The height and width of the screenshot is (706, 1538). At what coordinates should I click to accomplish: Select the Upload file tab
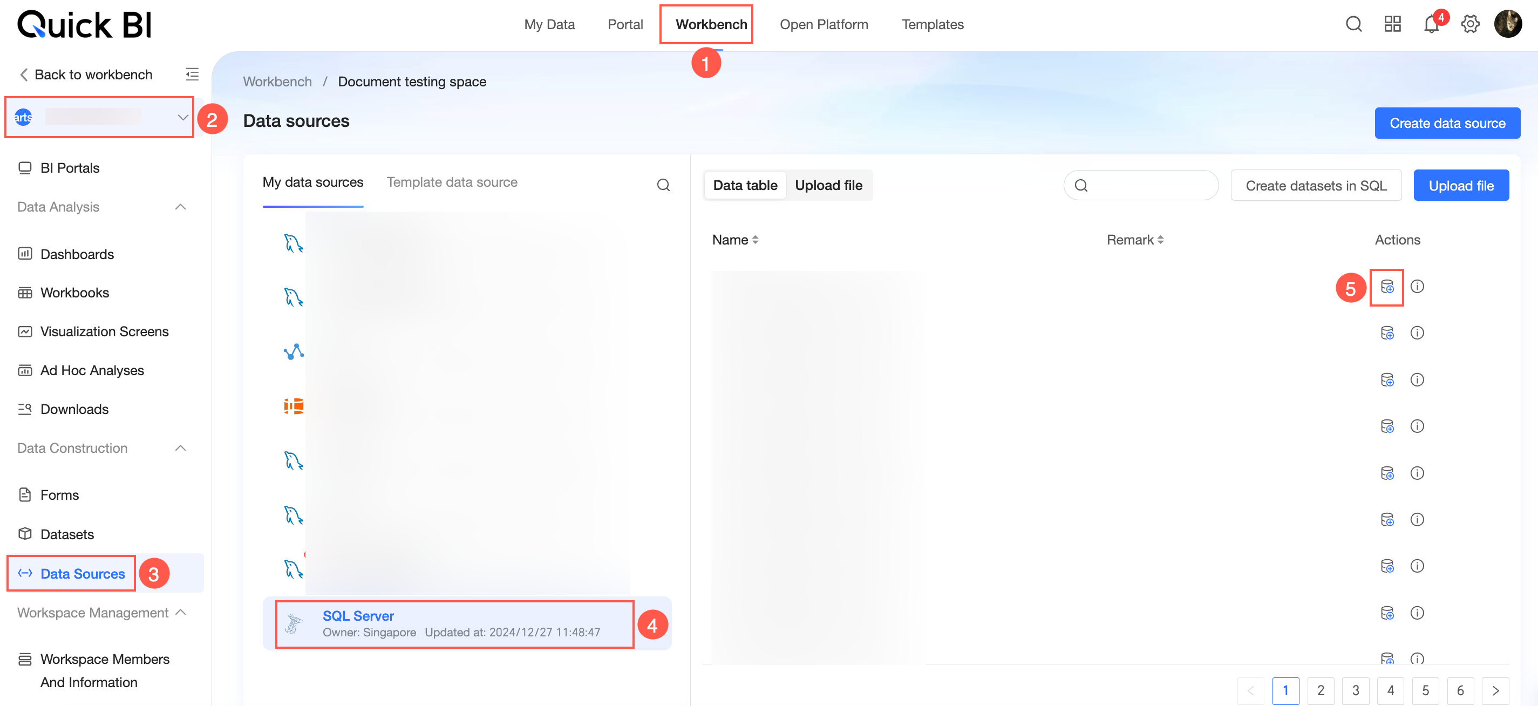829,185
